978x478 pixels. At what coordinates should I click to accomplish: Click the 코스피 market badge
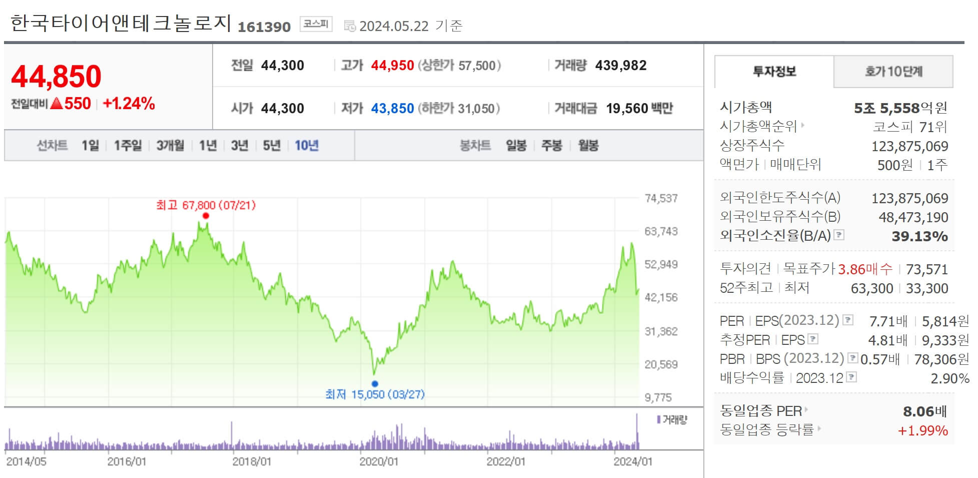(x=316, y=24)
